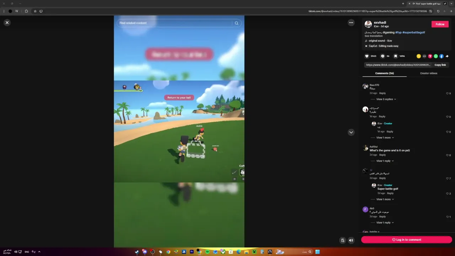Viewport: 455px width, 256px height.
Task: Expand View 1 more under the creator's 1d ago reply
Action: pos(385,138)
